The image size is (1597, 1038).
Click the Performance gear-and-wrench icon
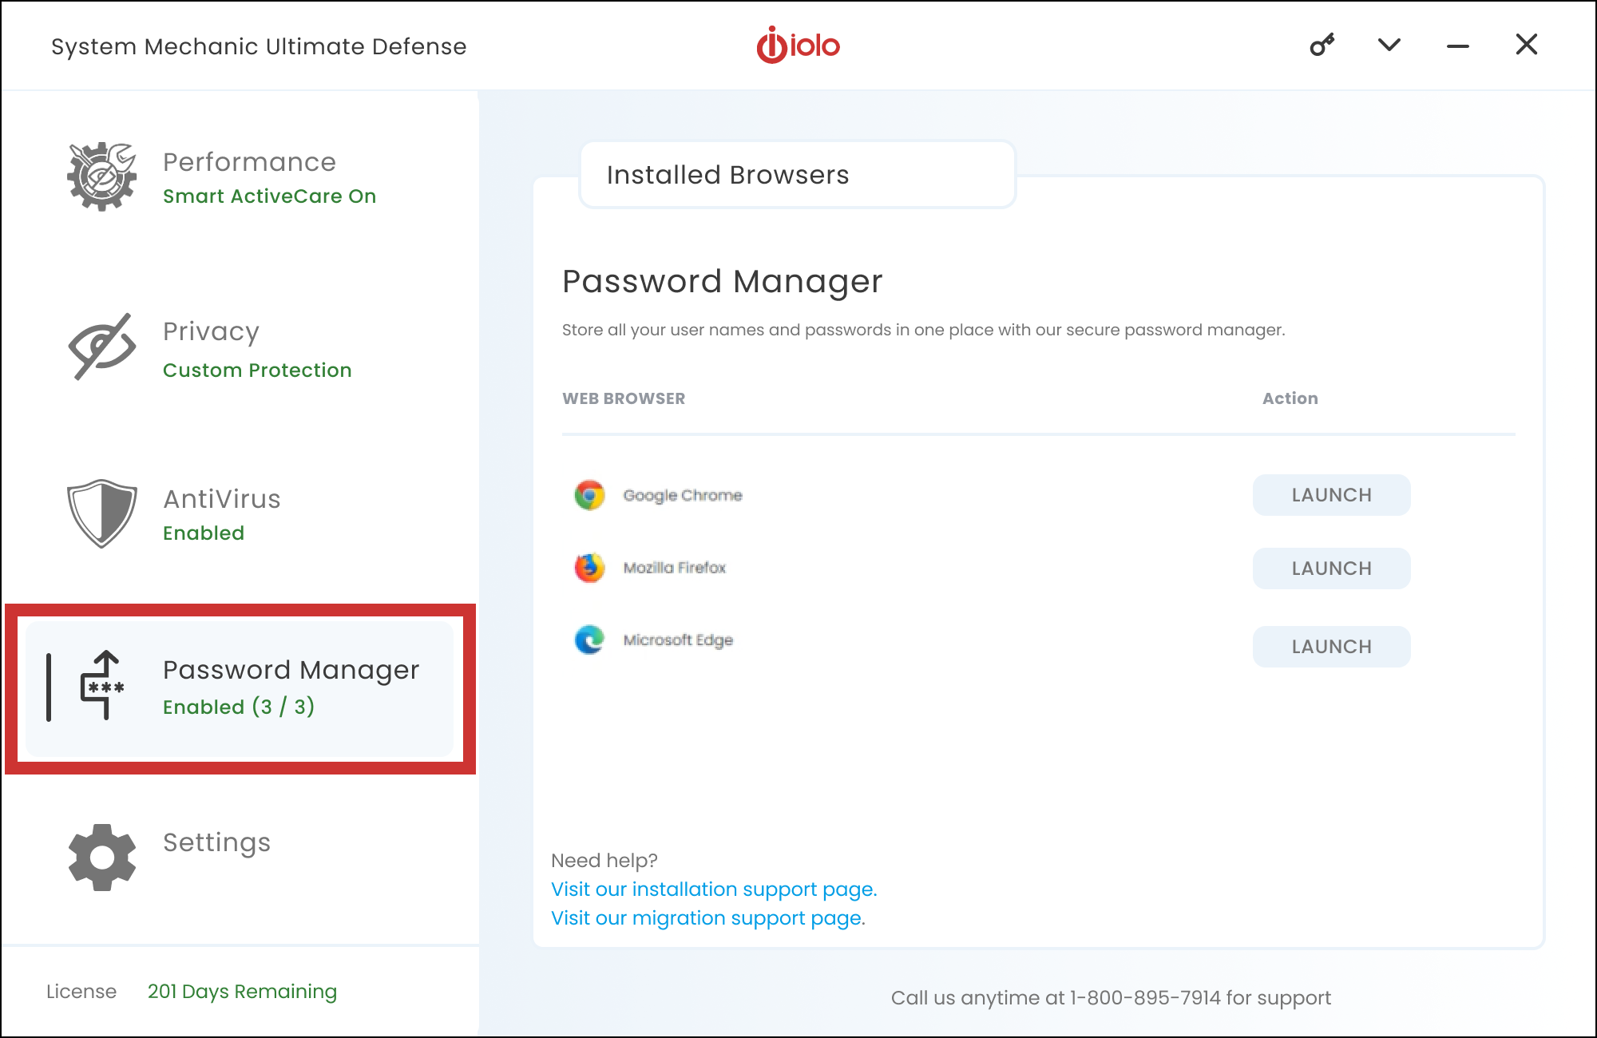point(102,176)
